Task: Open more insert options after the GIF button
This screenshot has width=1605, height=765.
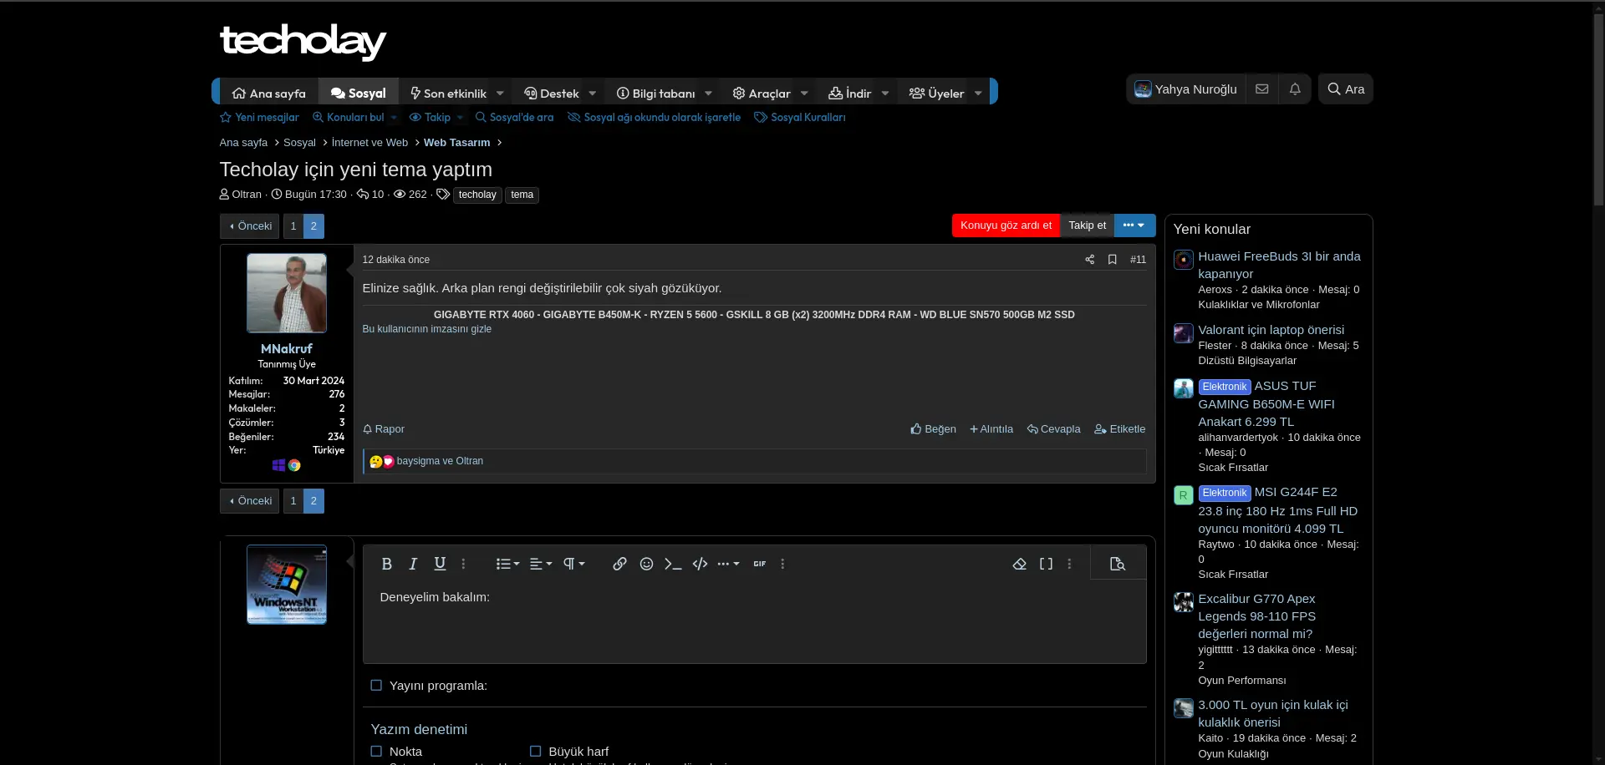Action: point(782,564)
